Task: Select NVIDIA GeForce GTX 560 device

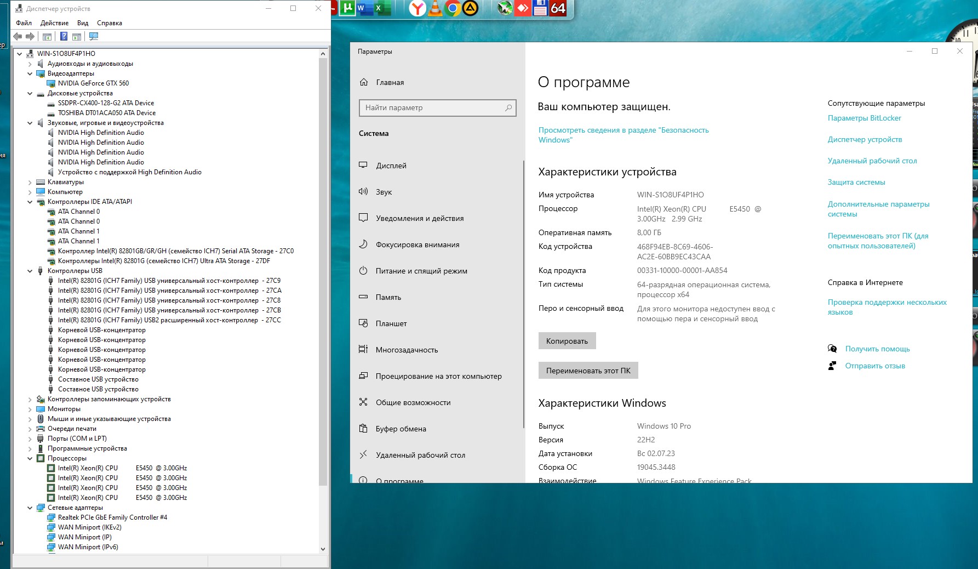Action: click(x=93, y=83)
